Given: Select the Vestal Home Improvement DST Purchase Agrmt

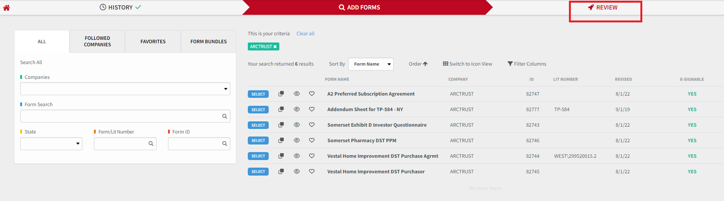Looking at the screenshot, I should [258, 156].
